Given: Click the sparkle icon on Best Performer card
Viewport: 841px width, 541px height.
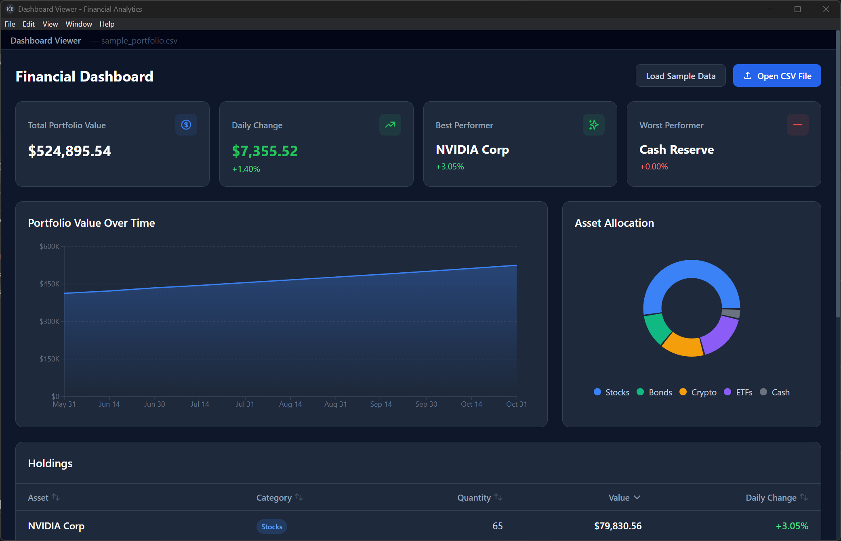Looking at the screenshot, I should coord(593,125).
